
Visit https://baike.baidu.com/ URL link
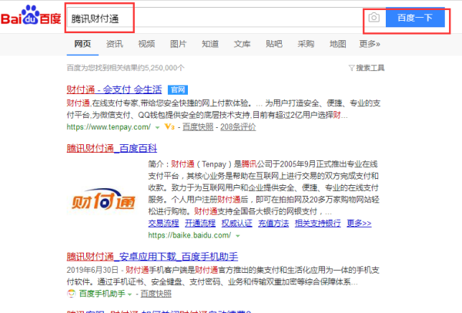pyautogui.click(x=189, y=235)
